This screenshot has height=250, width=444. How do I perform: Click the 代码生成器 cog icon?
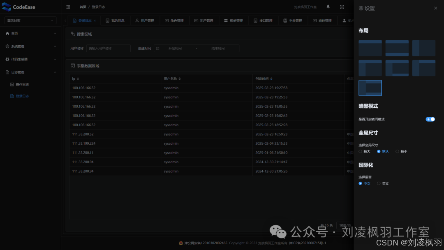tap(7, 59)
